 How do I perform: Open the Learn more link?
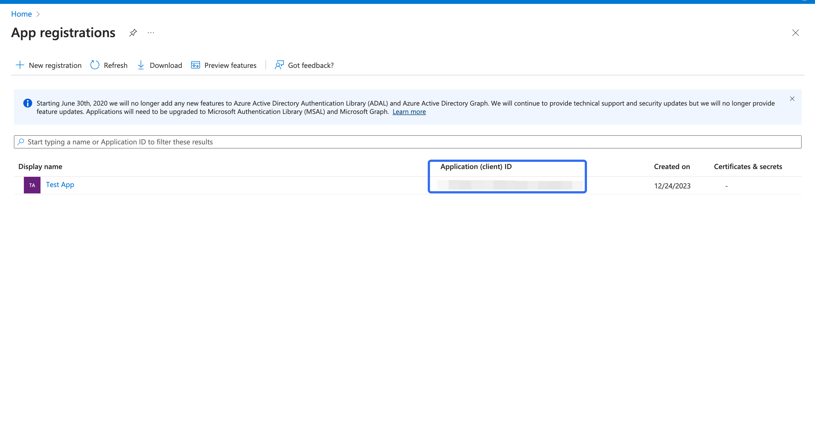[409, 112]
